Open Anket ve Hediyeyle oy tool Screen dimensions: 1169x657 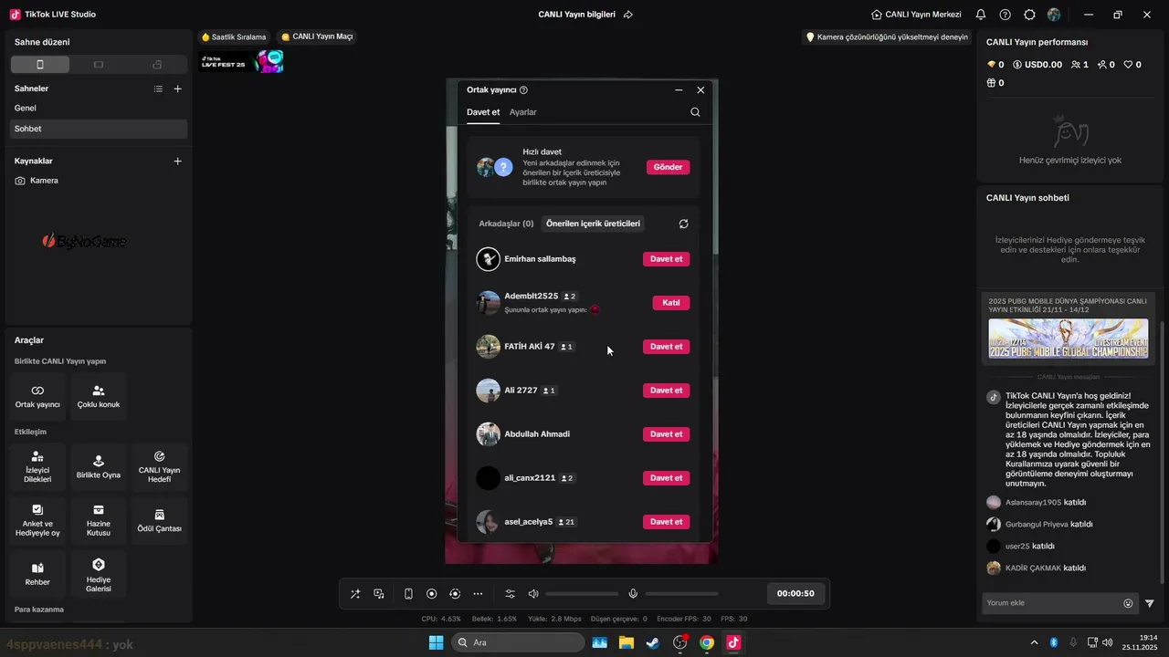click(x=37, y=521)
